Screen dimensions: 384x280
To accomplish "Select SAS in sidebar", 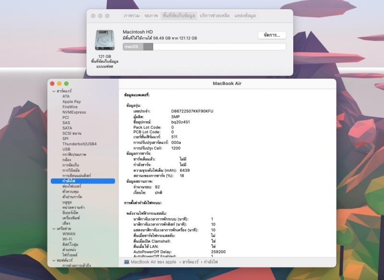I will tap(66, 123).
